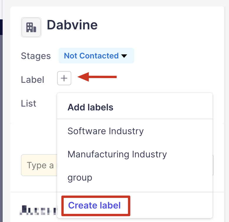Click the List field name

click(x=29, y=103)
